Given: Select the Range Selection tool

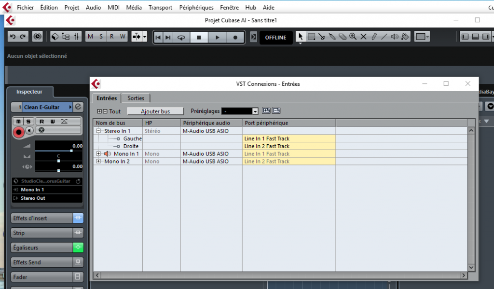Looking at the screenshot, I should [311, 37].
